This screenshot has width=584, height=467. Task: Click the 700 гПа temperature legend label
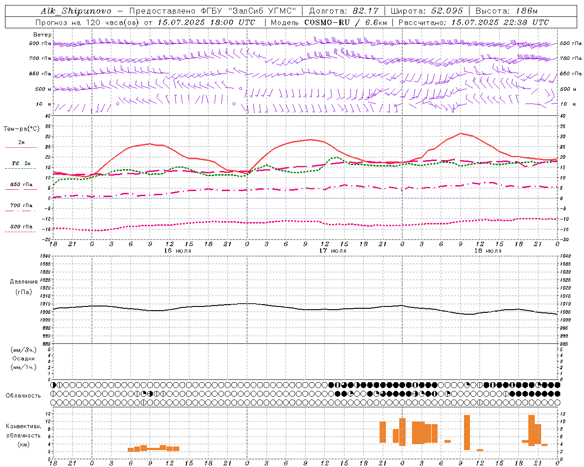click(x=21, y=206)
